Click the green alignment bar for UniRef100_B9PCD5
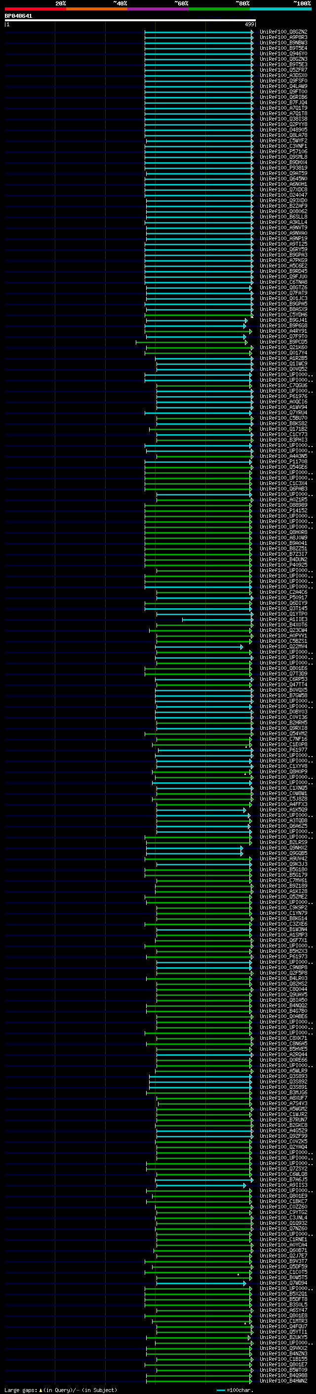This screenshot has width=316, height=1394. pos(192,342)
